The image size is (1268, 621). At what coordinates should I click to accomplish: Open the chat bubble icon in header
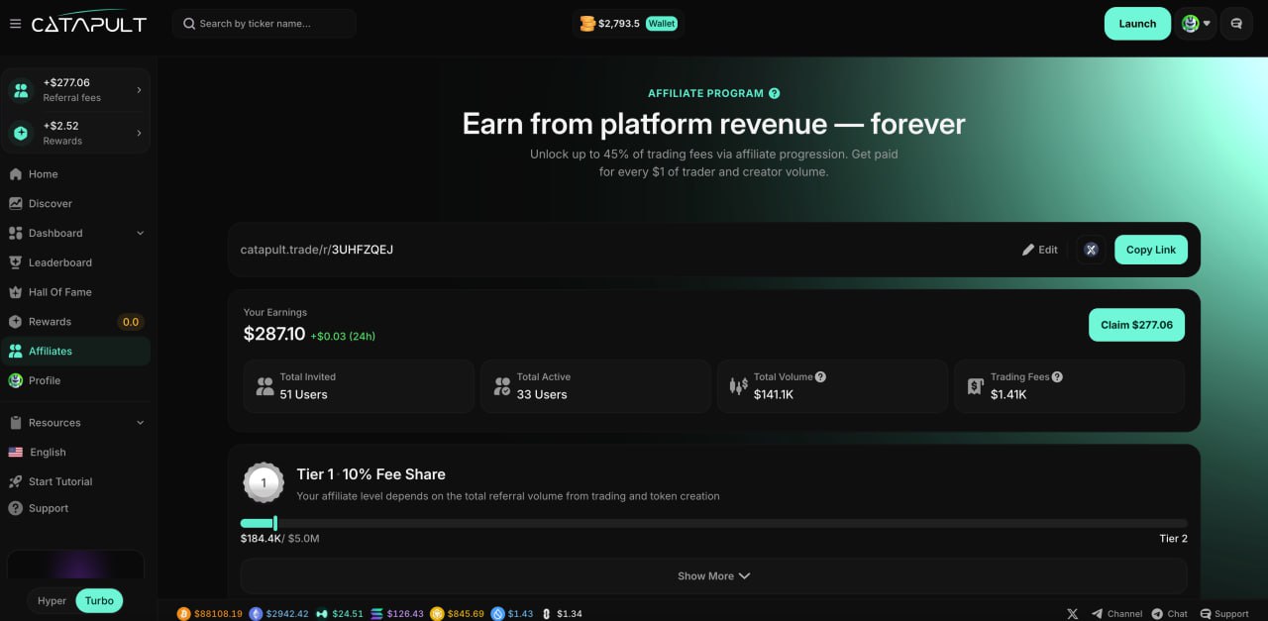point(1236,24)
